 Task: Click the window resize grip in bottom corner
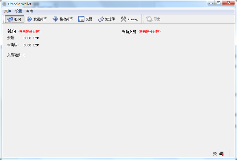coord(233,156)
